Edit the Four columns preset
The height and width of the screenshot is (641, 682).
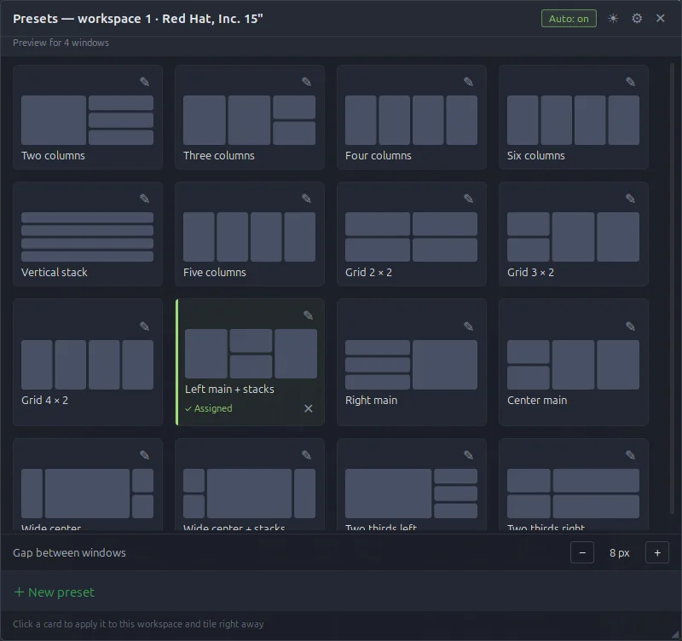(468, 82)
